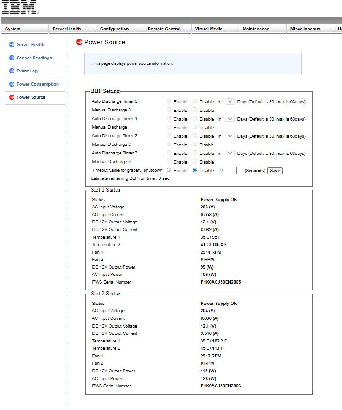Open the days dropdown for Auto Discharge Timer 0
Screen dimensions: 342x410
pos(229,101)
